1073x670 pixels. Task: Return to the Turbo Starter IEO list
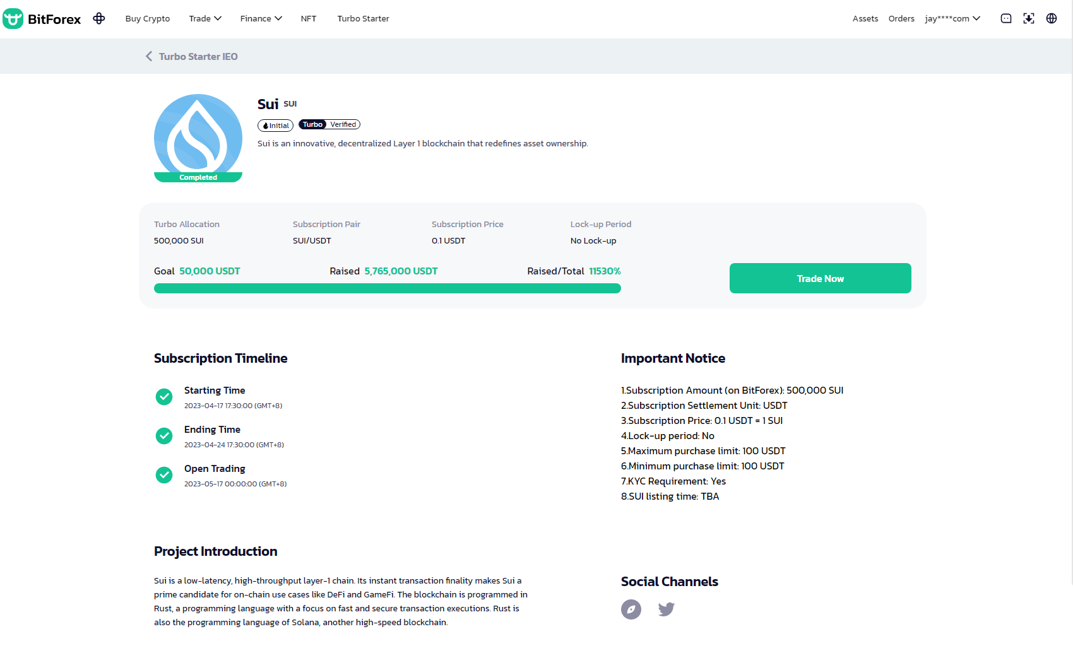[198, 56]
